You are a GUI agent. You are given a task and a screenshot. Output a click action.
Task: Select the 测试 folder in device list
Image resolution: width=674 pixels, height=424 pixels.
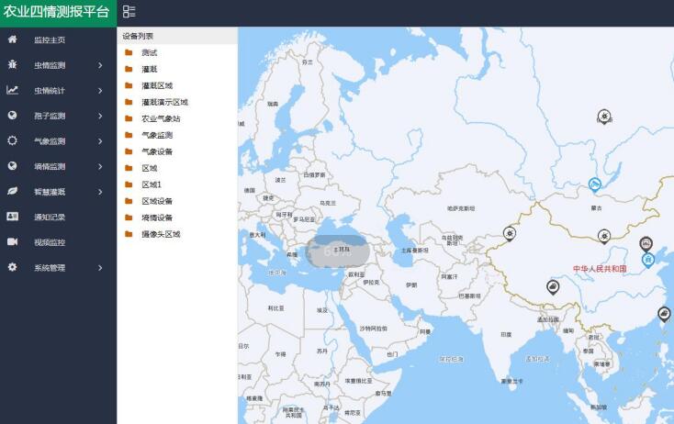[149, 52]
